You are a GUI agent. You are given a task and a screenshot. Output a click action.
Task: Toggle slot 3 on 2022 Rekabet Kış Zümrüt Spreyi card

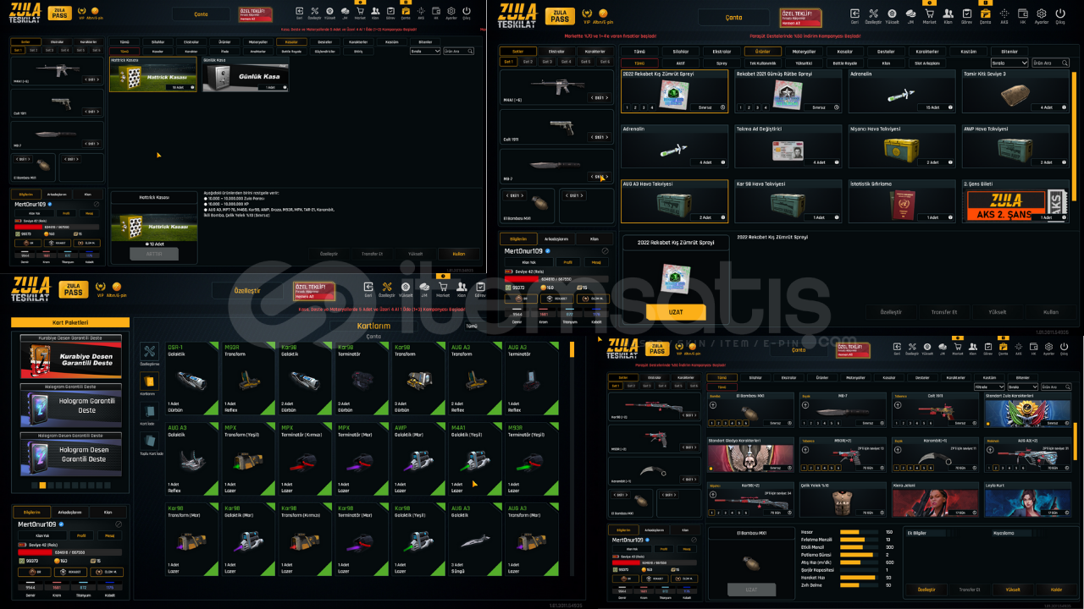point(642,107)
